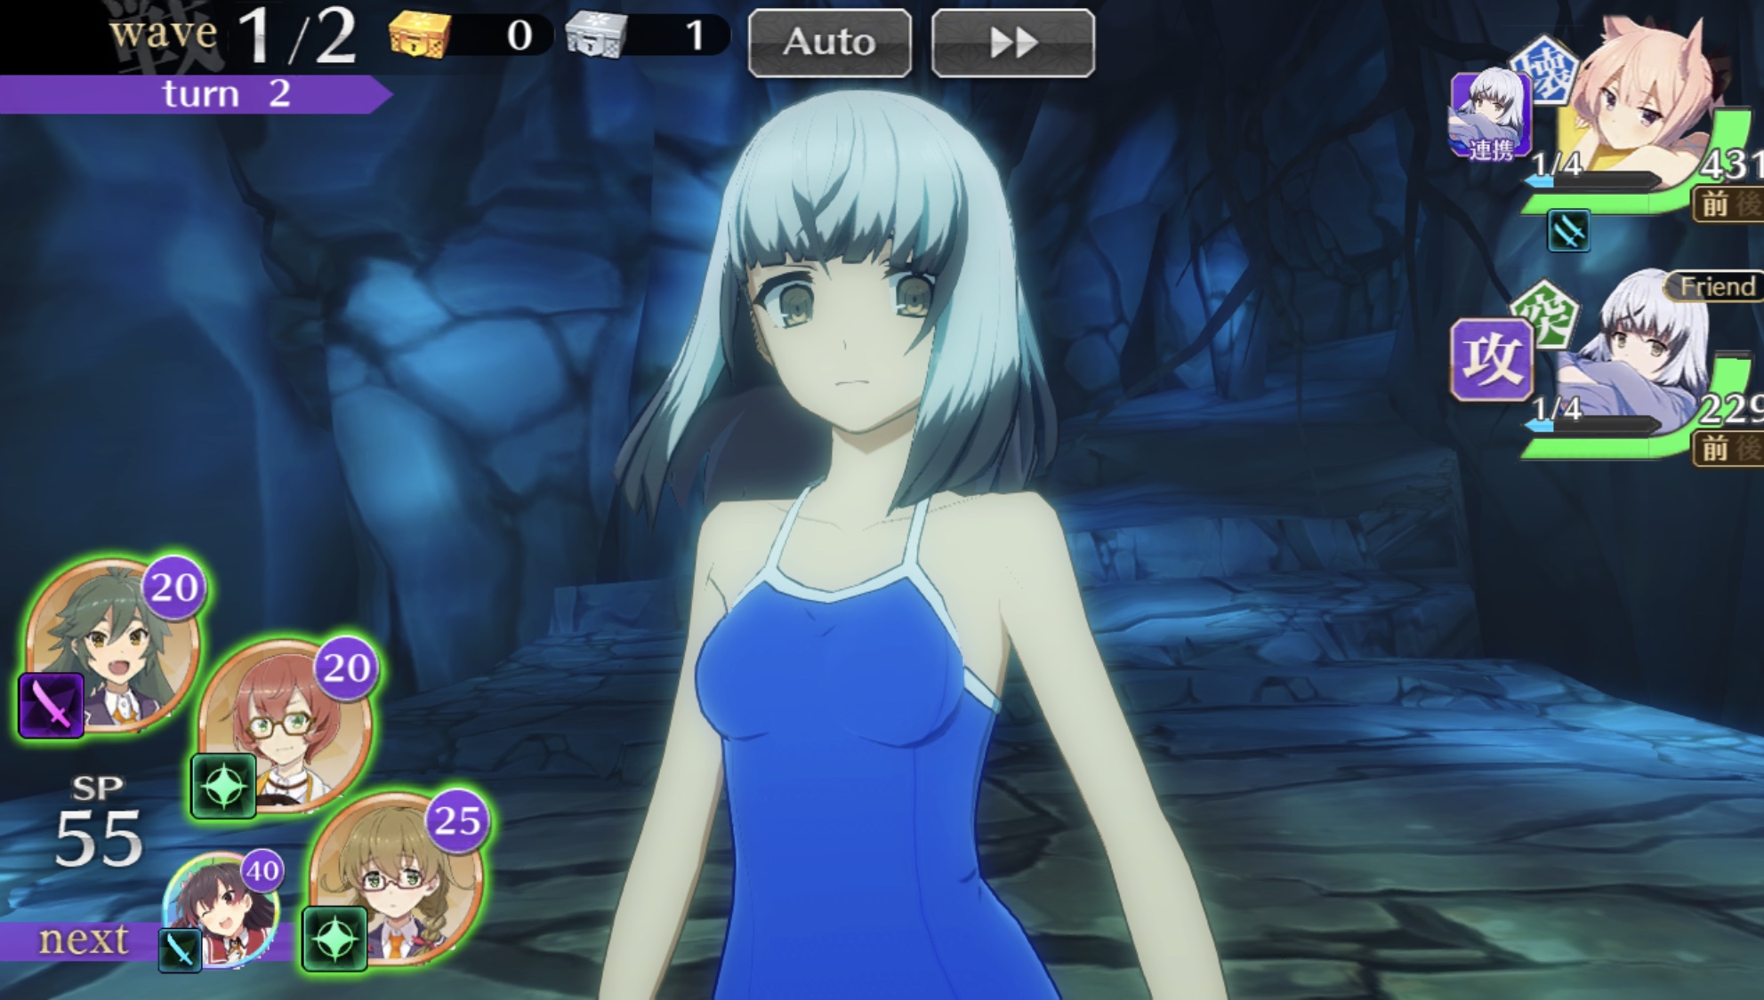This screenshot has height=1000, width=1764.
Task: Toggle 前 front row on top enemy
Action: coord(1713,205)
